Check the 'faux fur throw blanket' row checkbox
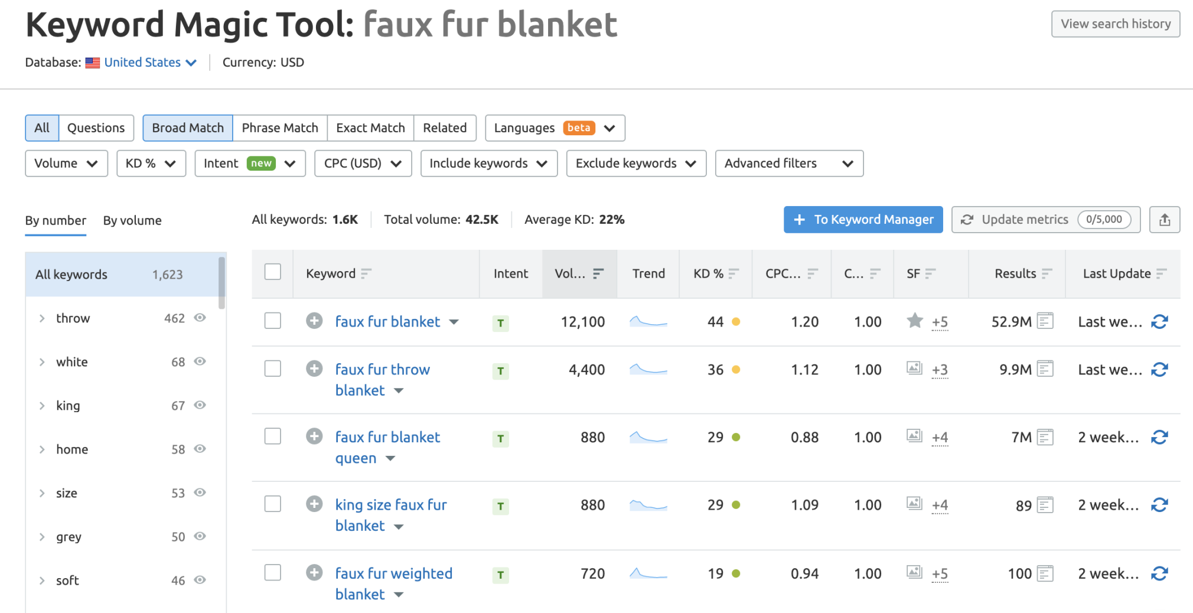Image resolution: width=1193 pixels, height=613 pixels. tap(272, 369)
